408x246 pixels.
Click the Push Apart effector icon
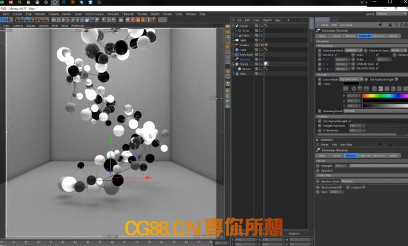[237, 55]
